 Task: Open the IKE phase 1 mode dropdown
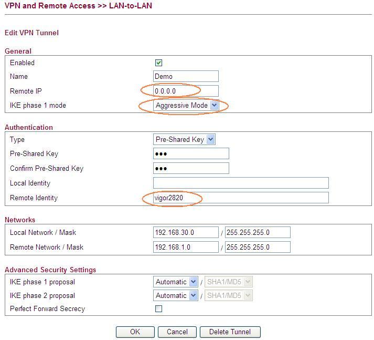point(186,106)
